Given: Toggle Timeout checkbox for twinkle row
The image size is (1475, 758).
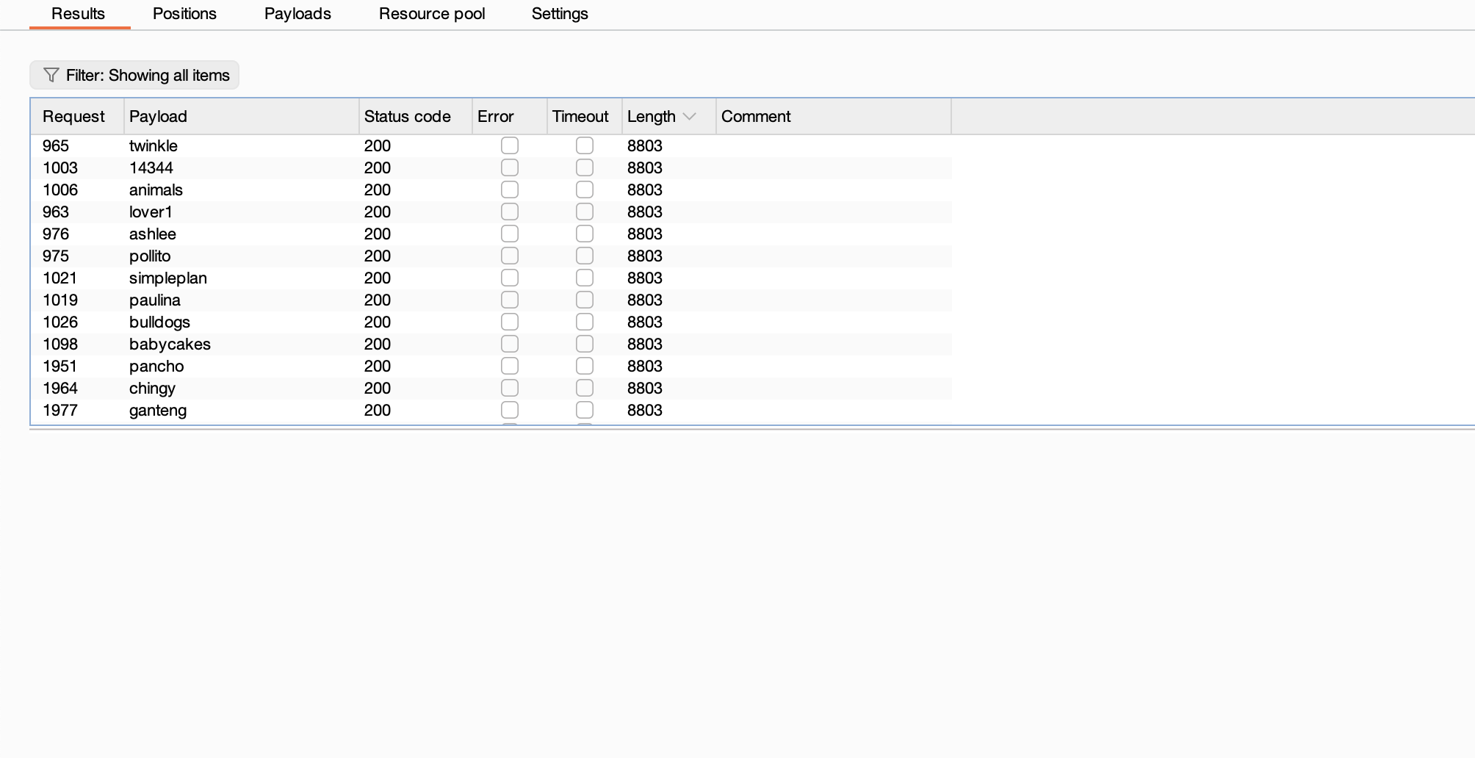Looking at the screenshot, I should (585, 145).
